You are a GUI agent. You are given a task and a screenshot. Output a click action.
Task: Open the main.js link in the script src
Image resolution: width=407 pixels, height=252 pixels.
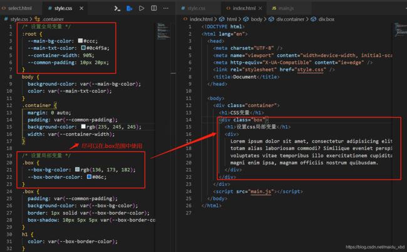260,191
